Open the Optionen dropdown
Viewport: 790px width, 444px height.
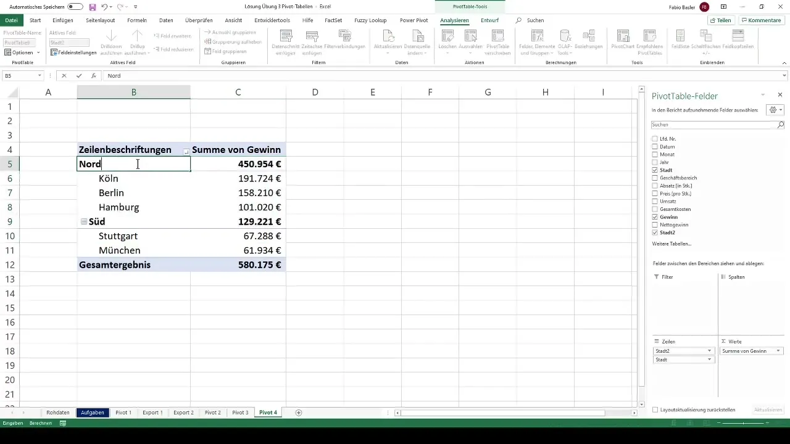22,52
